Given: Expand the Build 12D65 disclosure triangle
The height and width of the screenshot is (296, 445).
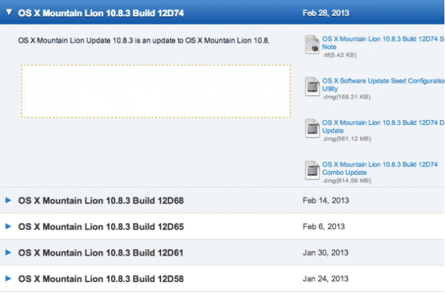Looking at the screenshot, I should [8, 226].
